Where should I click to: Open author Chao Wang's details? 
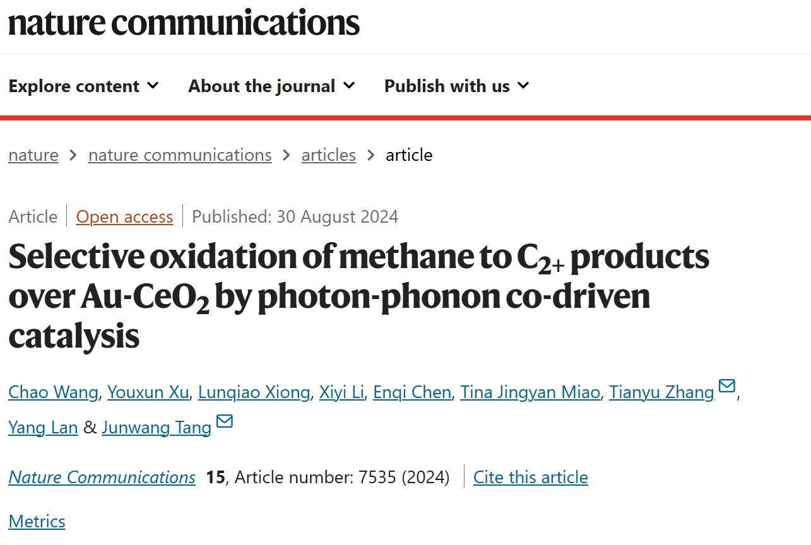pyautogui.click(x=53, y=392)
